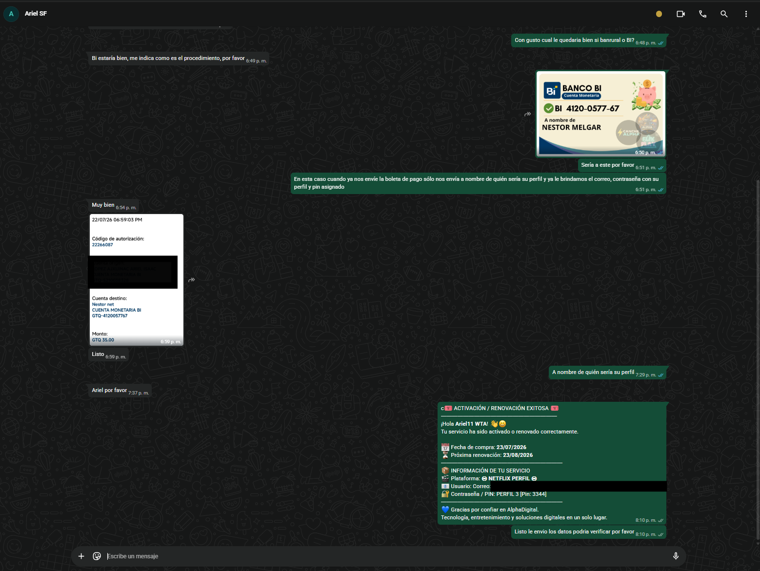Click the "6:54 p. m." message timestamp
The width and height of the screenshot is (760, 571).
point(126,208)
